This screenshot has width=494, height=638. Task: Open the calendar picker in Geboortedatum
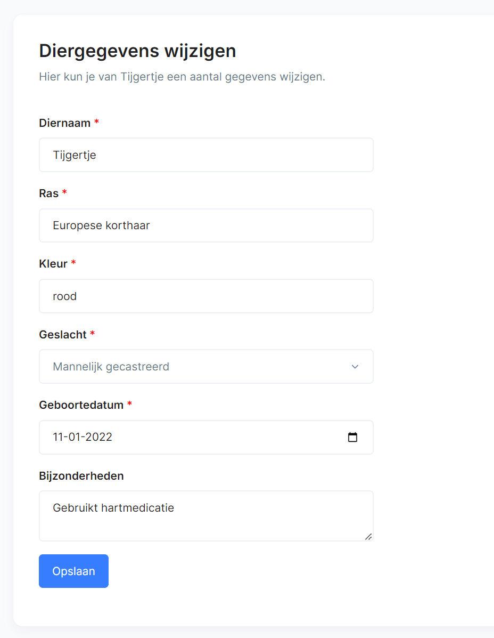click(352, 437)
